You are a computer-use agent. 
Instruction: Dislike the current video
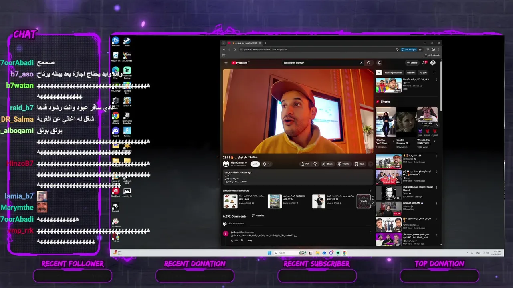point(315,164)
